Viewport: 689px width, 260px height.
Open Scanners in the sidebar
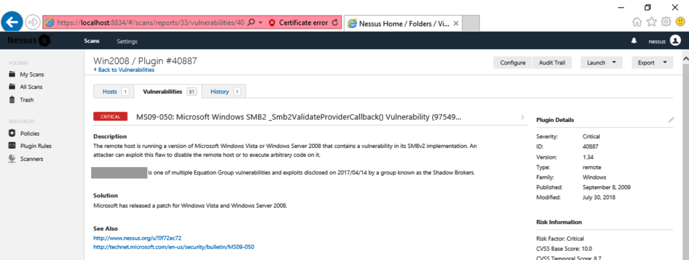[26, 159]
